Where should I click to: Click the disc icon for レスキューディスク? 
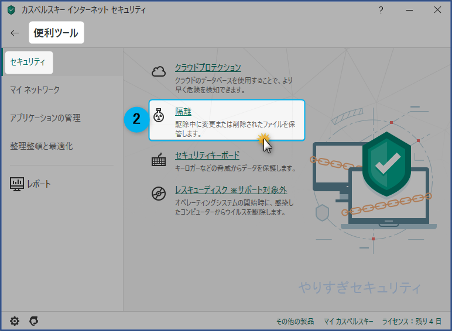pos(159,194)
